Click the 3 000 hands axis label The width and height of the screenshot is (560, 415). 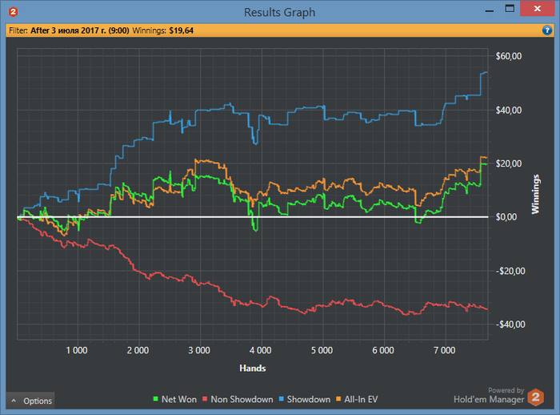tap(199, 350)
